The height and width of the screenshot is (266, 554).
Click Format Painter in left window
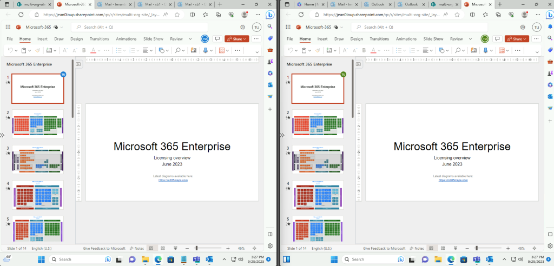[x=38, y=50]
